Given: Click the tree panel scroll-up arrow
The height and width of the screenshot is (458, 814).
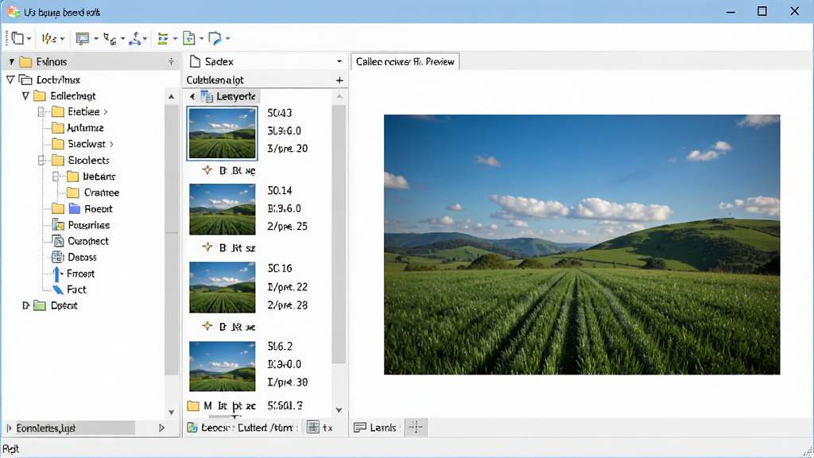Looking at the screenshot, I should pyautogui.click(x=172, y=96).
